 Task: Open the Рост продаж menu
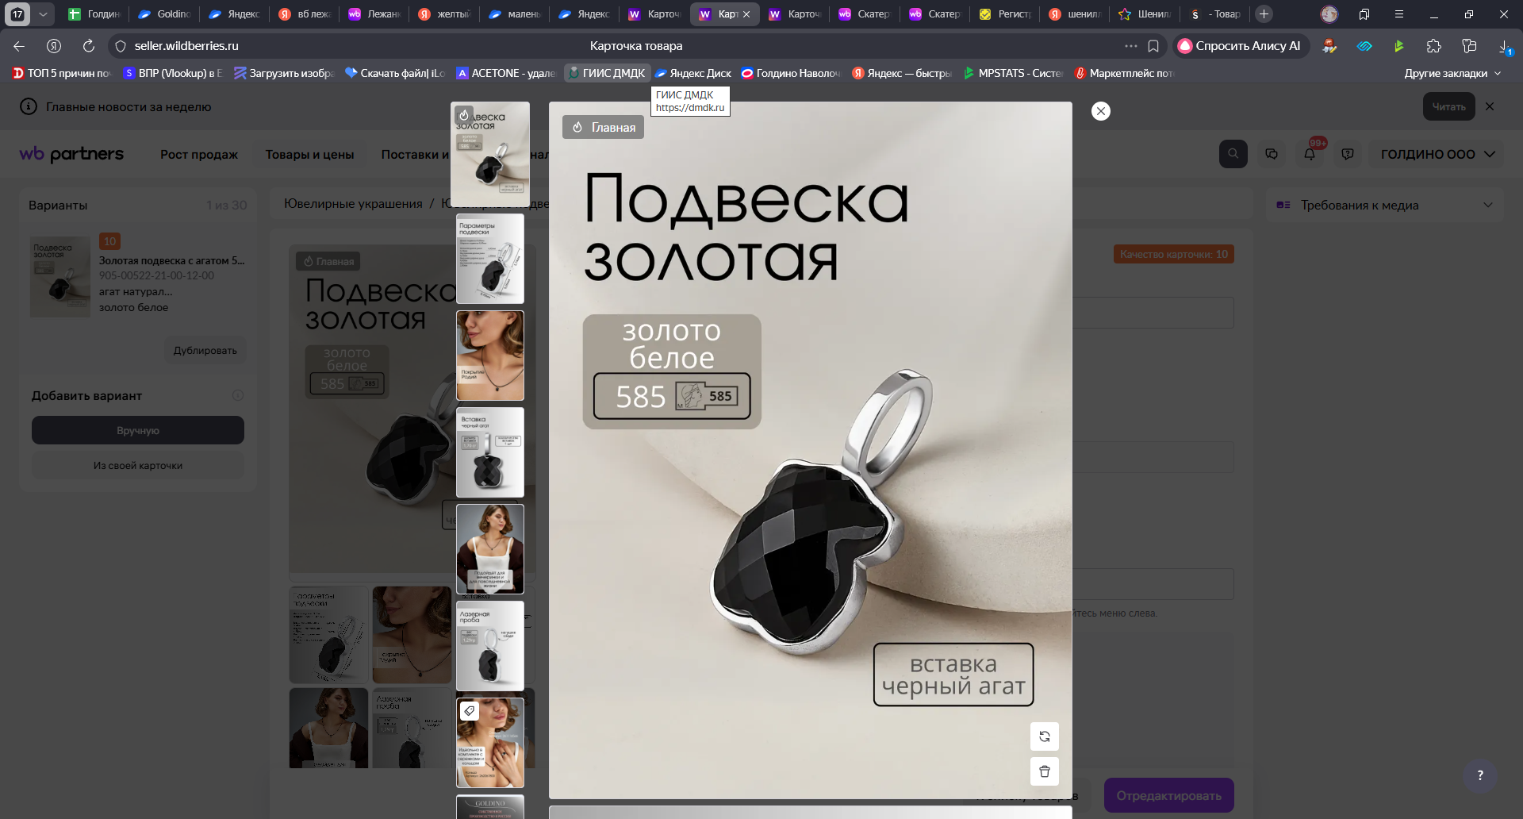coord(198,155)
